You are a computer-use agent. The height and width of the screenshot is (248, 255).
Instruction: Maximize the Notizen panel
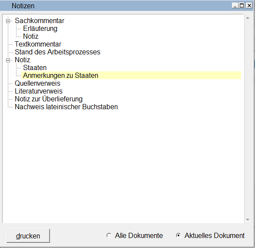tap(242, 6)
